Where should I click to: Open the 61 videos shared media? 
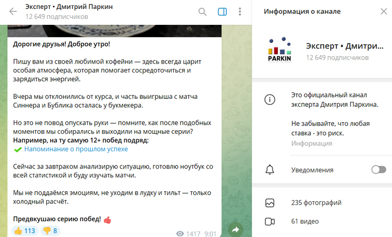click(x=305, y=221)
